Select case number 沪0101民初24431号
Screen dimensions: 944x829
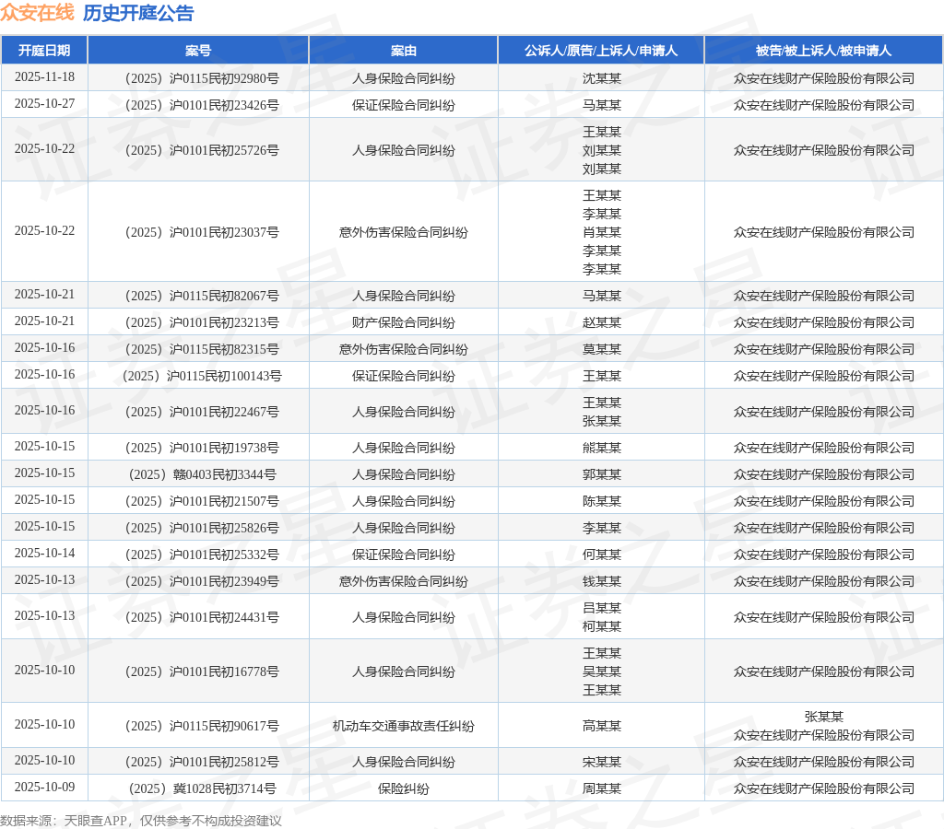202,616
